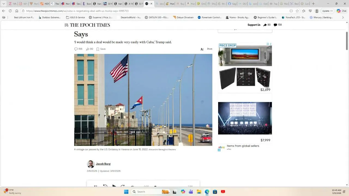Click the Support Us link

click(254, 25)
